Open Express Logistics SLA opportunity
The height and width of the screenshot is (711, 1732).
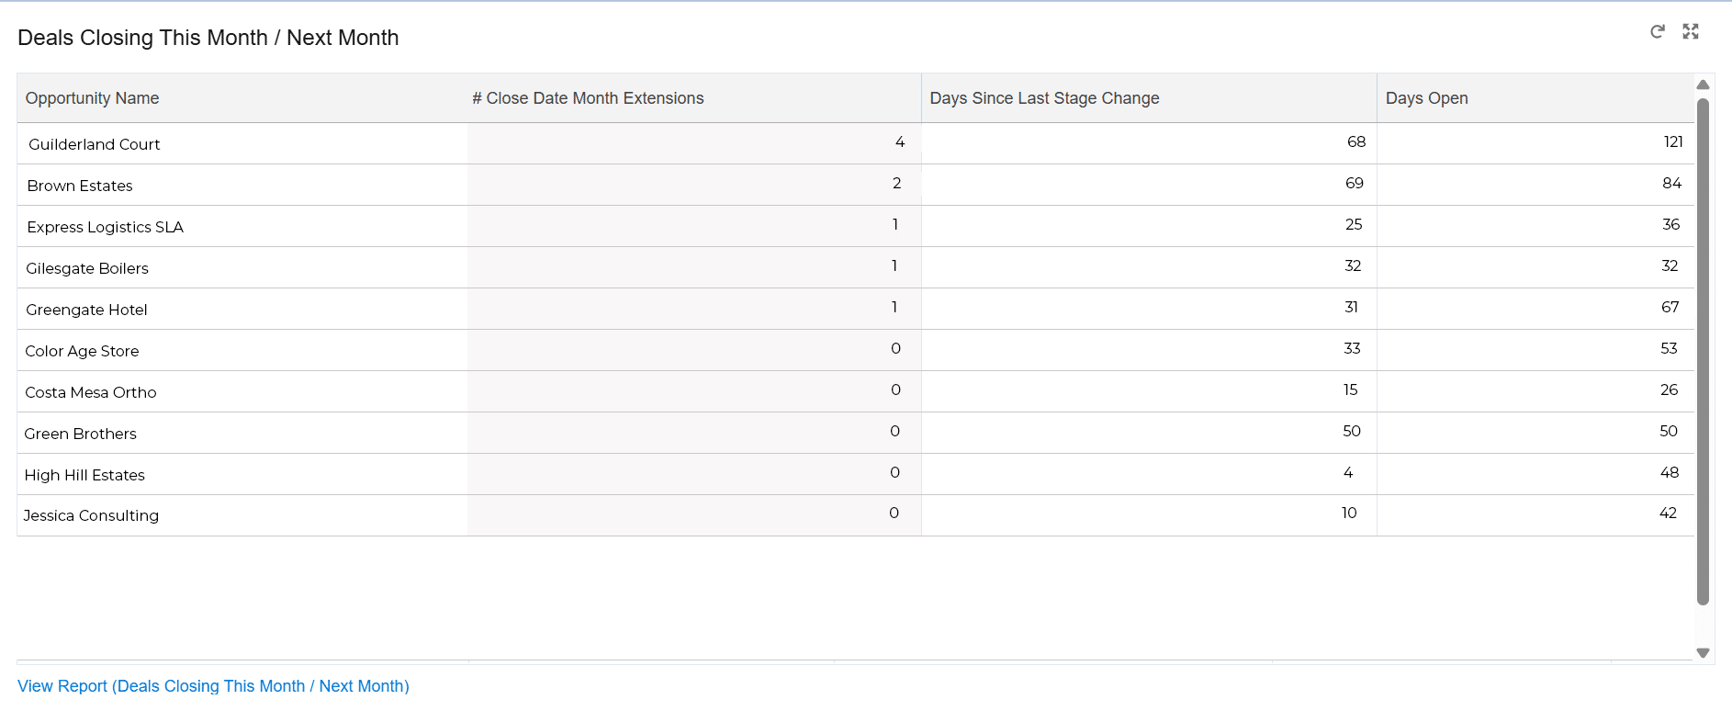point(105,227)
